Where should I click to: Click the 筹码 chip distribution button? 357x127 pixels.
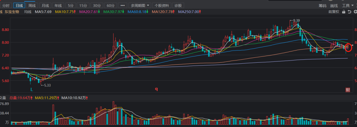[322, 6]
